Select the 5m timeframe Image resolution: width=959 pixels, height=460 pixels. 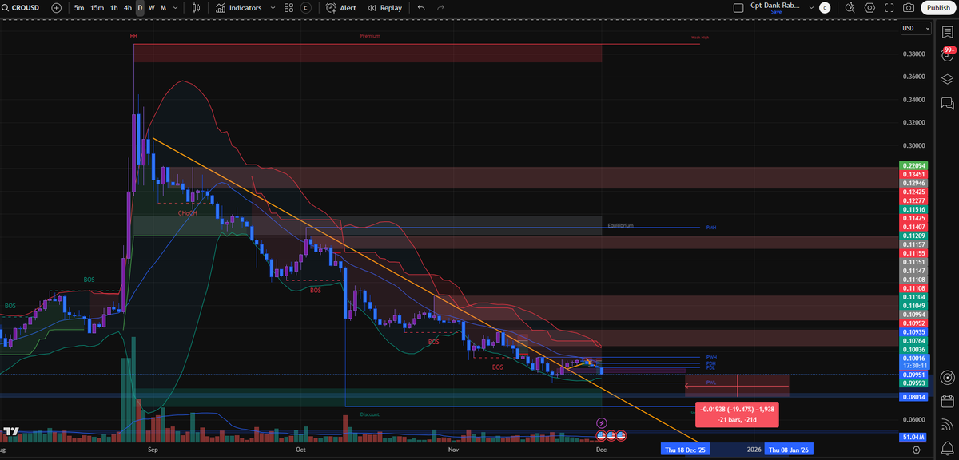[x=78, y=7]
